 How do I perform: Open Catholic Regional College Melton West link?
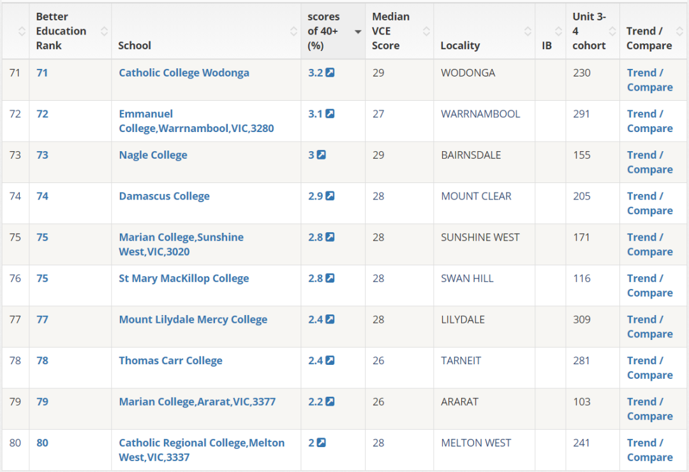202,450
